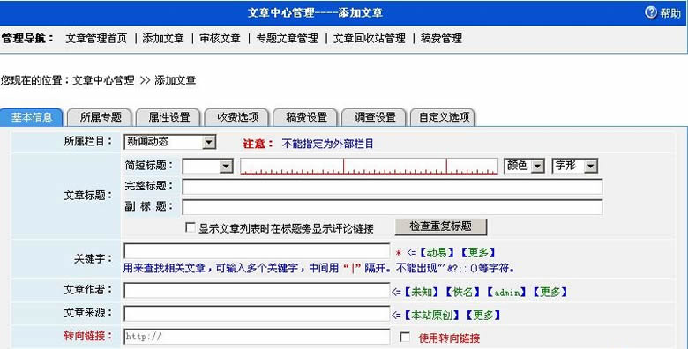
Task: Click the help question-mark icon
Action: pos(651,12)
